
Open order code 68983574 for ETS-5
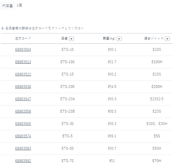(23, 136)
